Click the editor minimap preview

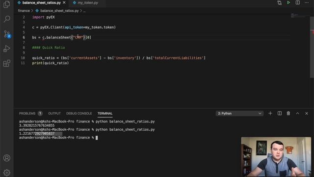(297, 15)
